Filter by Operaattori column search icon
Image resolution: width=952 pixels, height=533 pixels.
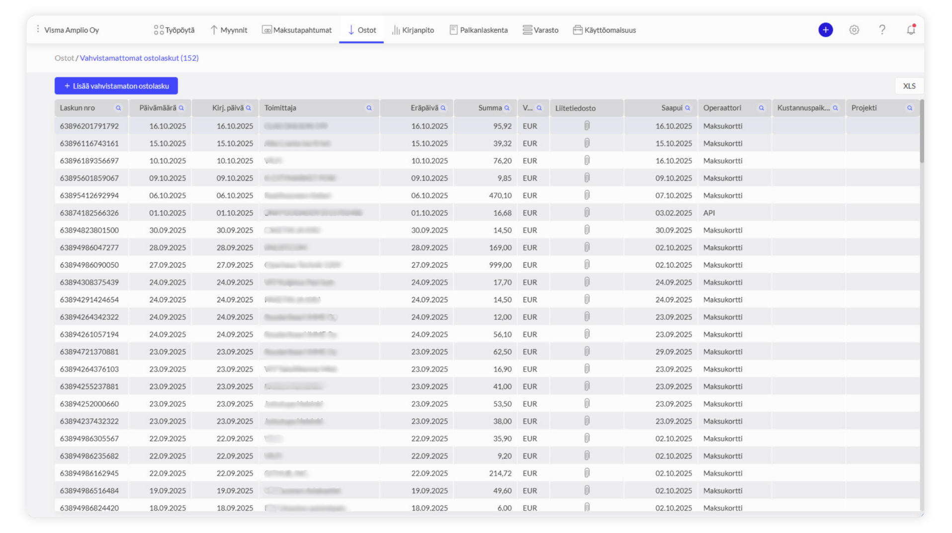click(761, 108)
